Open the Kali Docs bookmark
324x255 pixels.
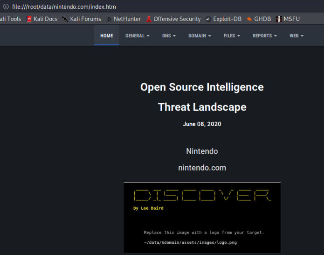tap(42, 19)
